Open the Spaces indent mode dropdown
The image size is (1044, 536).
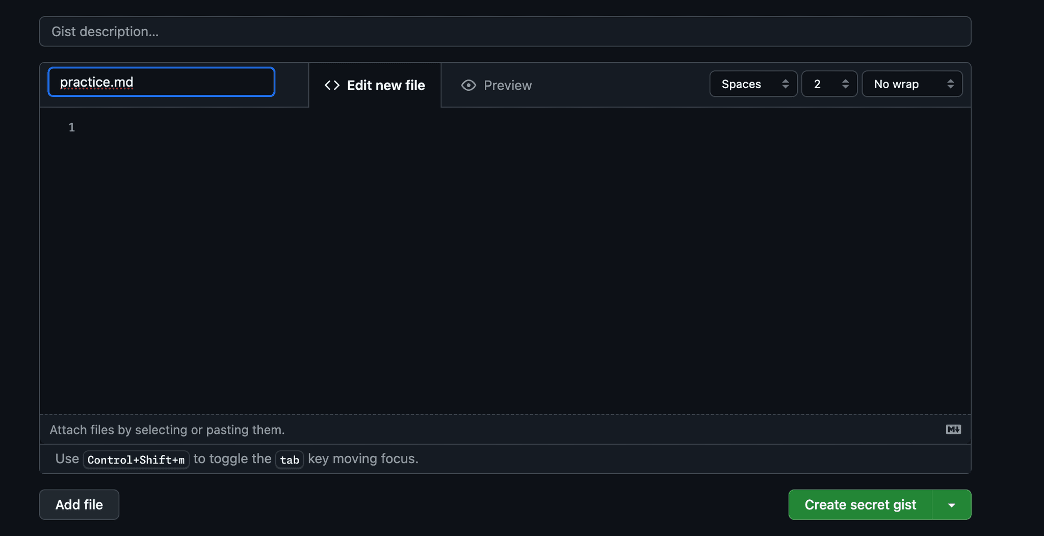[752, 84]
